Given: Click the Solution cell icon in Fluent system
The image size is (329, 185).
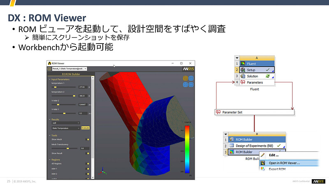Looking at the screenshot, I should [243, 76].
